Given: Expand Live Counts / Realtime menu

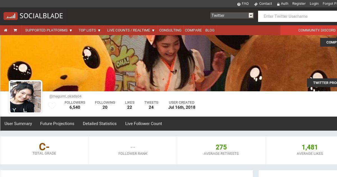Looking at the screenshot, I should (131, 30).
